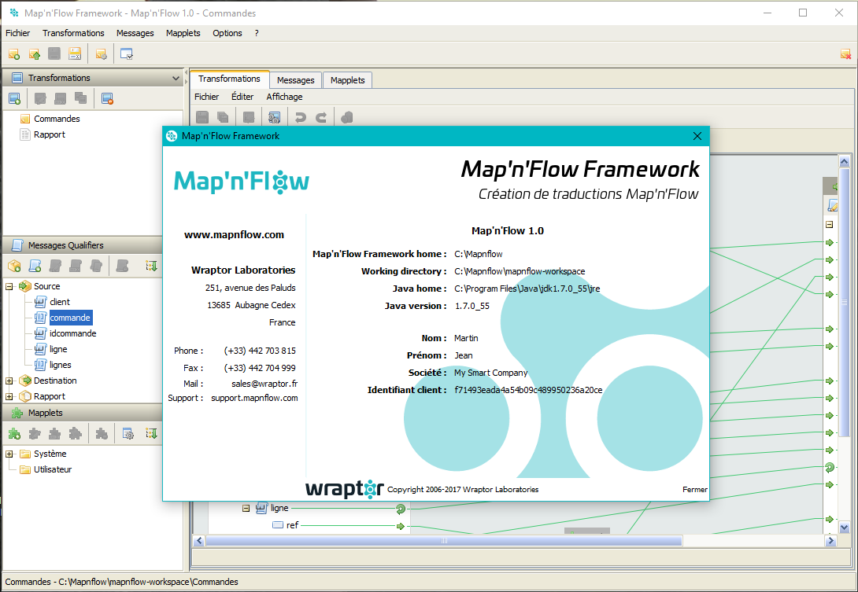Click the support.mapnflow.com support link
Viewport: 858px width, 592px height.
coord(254,398)
